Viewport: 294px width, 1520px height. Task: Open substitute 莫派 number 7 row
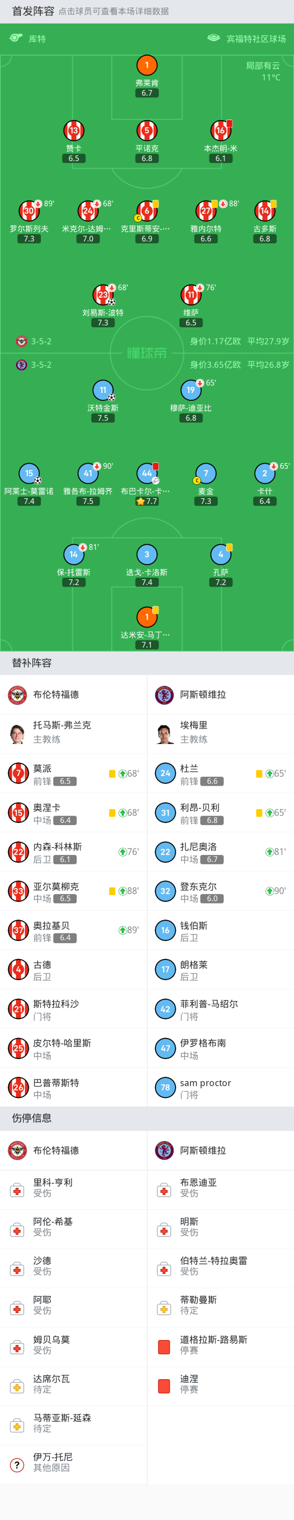73,773
